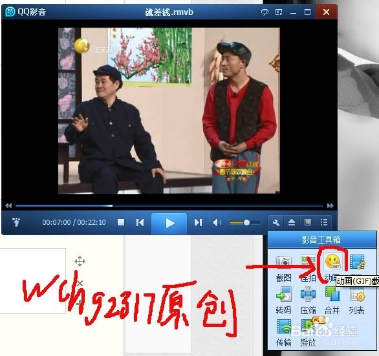Image resolution: width=379 pixels, height=356 pixels.
Task: Click the wrench toolbox button
Action: click(x=276, y=222)
